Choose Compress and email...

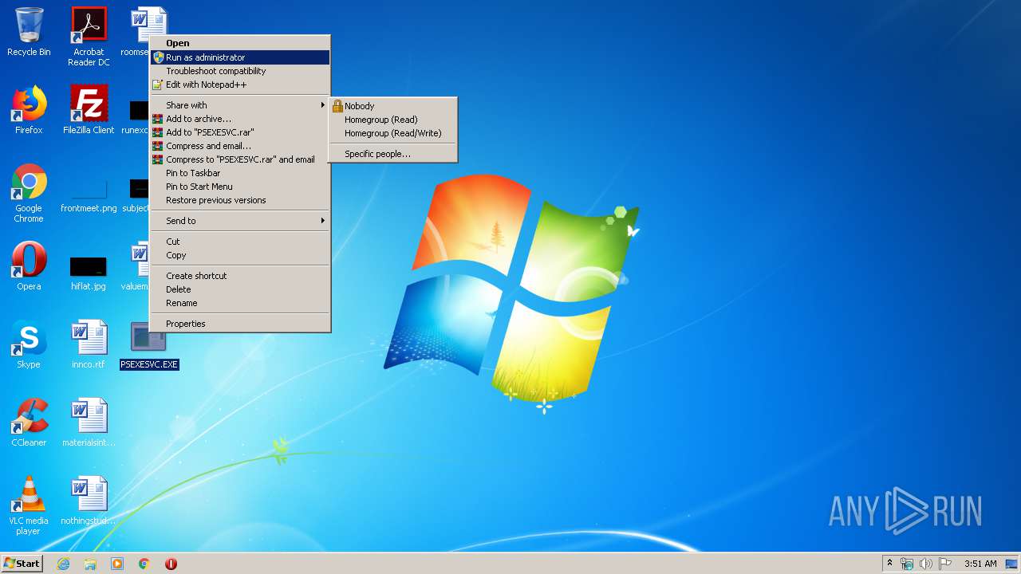[x=240, y=146]
